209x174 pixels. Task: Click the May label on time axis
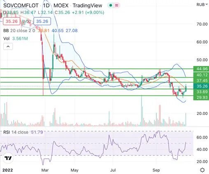[74, 170]
